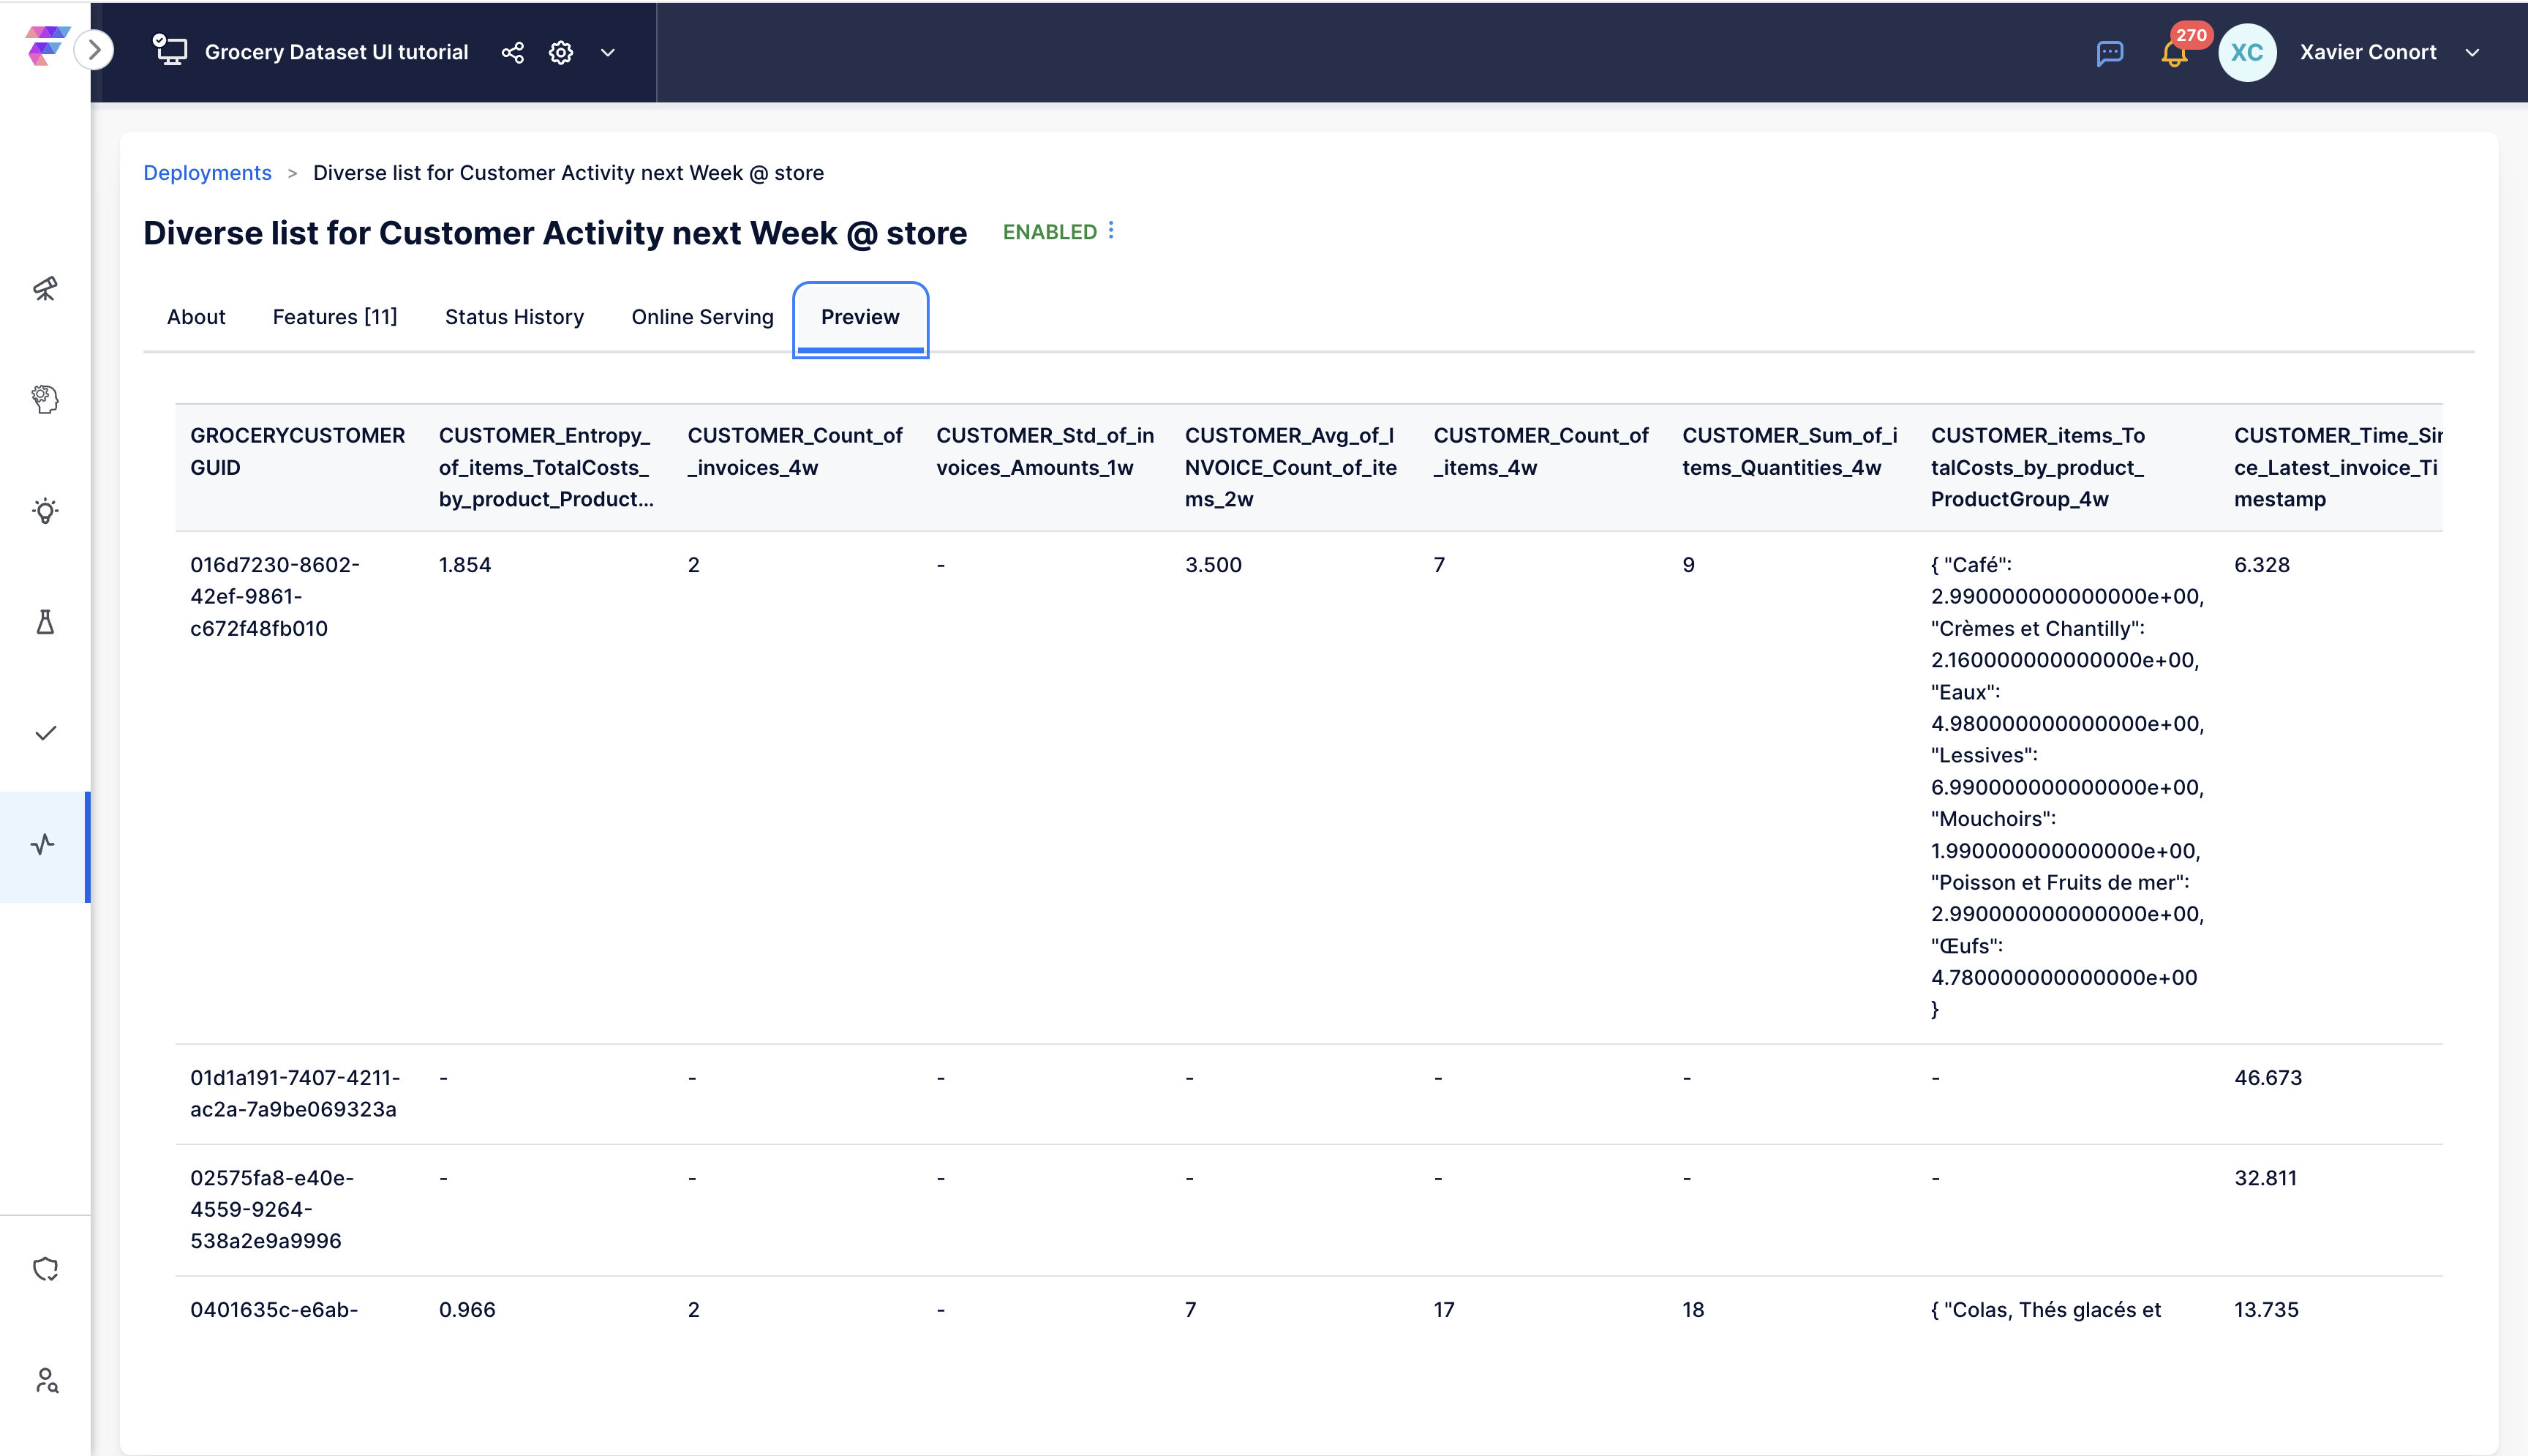Open the flask experiment sidebar icon
Image resolution: width=2528 pixels, height=1456 pixels.
pyautogui.click(x=45, y=622)
